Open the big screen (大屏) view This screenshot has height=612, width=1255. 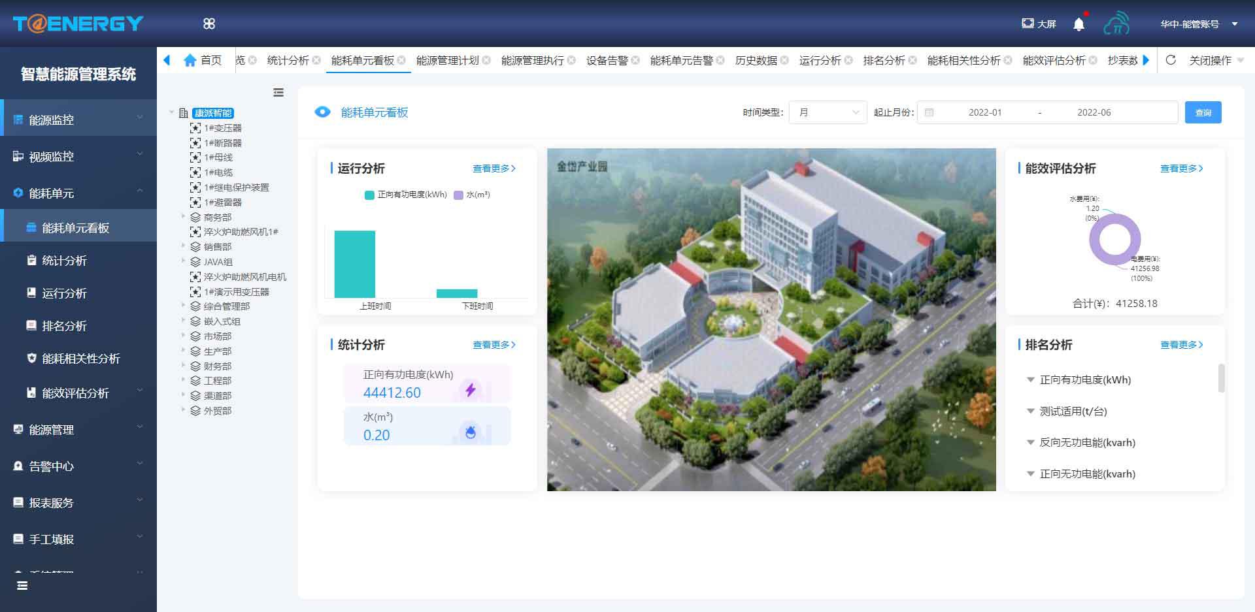click(1039, 24)
